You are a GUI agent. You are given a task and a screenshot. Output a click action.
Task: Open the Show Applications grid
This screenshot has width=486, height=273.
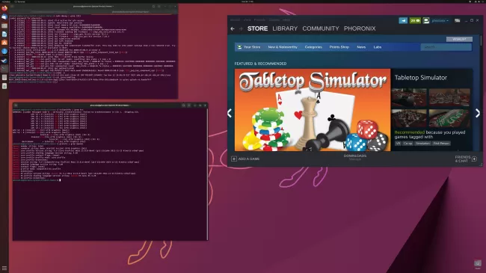(4, 268)
